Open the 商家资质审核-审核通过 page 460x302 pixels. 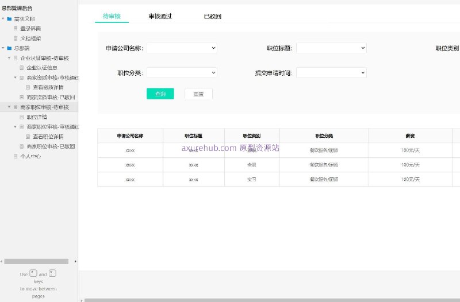pyautogui.click(x=52, y=78)
